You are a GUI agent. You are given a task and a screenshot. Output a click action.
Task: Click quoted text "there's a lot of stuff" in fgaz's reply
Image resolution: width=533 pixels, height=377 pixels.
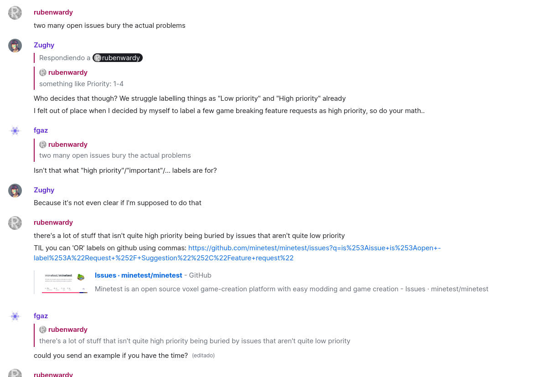click(x=195, y=341)
